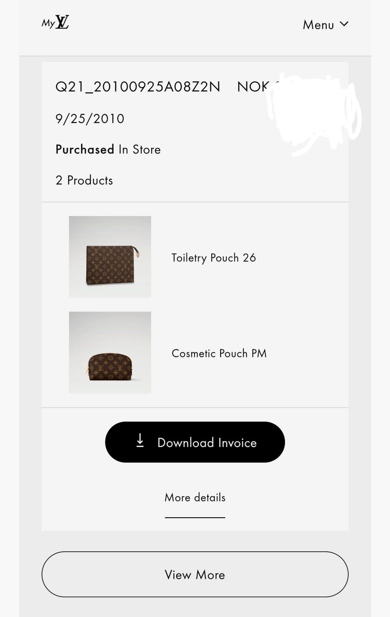The height and width of the screenshot is (617, 390).
Task: Select the Toiletry Pouch 26 product image
Action: [x=110, y=257]
